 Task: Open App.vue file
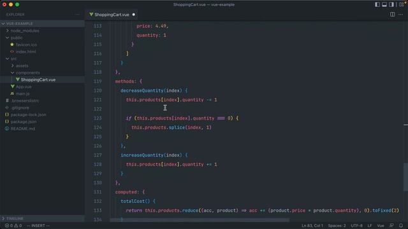[24, 87]
